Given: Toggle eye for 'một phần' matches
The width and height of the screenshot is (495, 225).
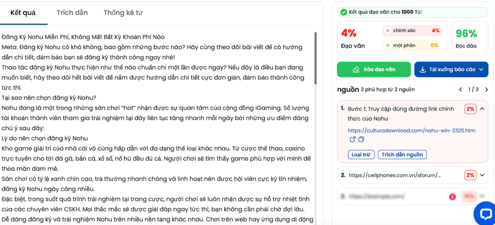Looking at the screenshot, I should point(387,45).
